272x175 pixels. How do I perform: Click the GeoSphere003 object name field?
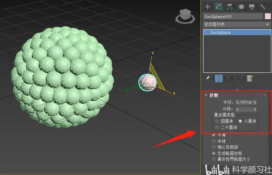pos(233,16)
